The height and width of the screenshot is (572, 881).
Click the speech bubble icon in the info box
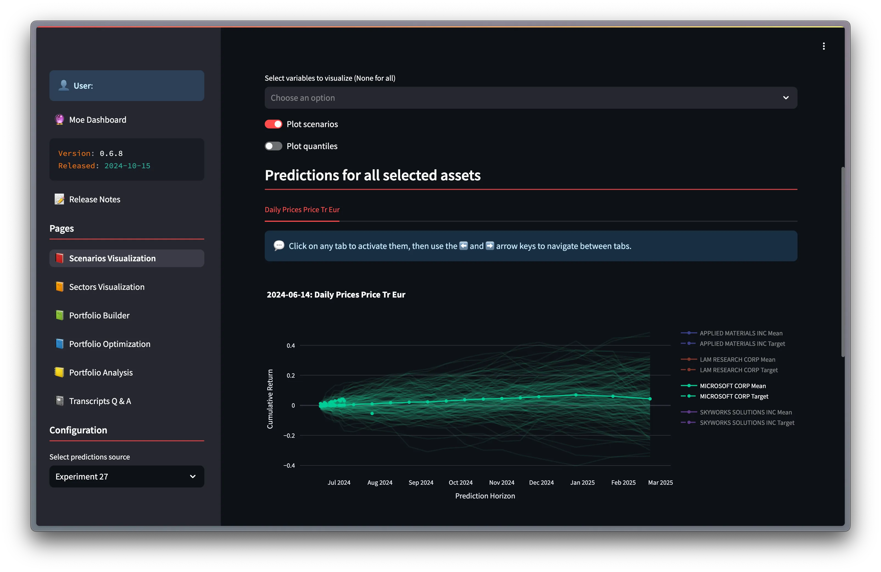279,245
